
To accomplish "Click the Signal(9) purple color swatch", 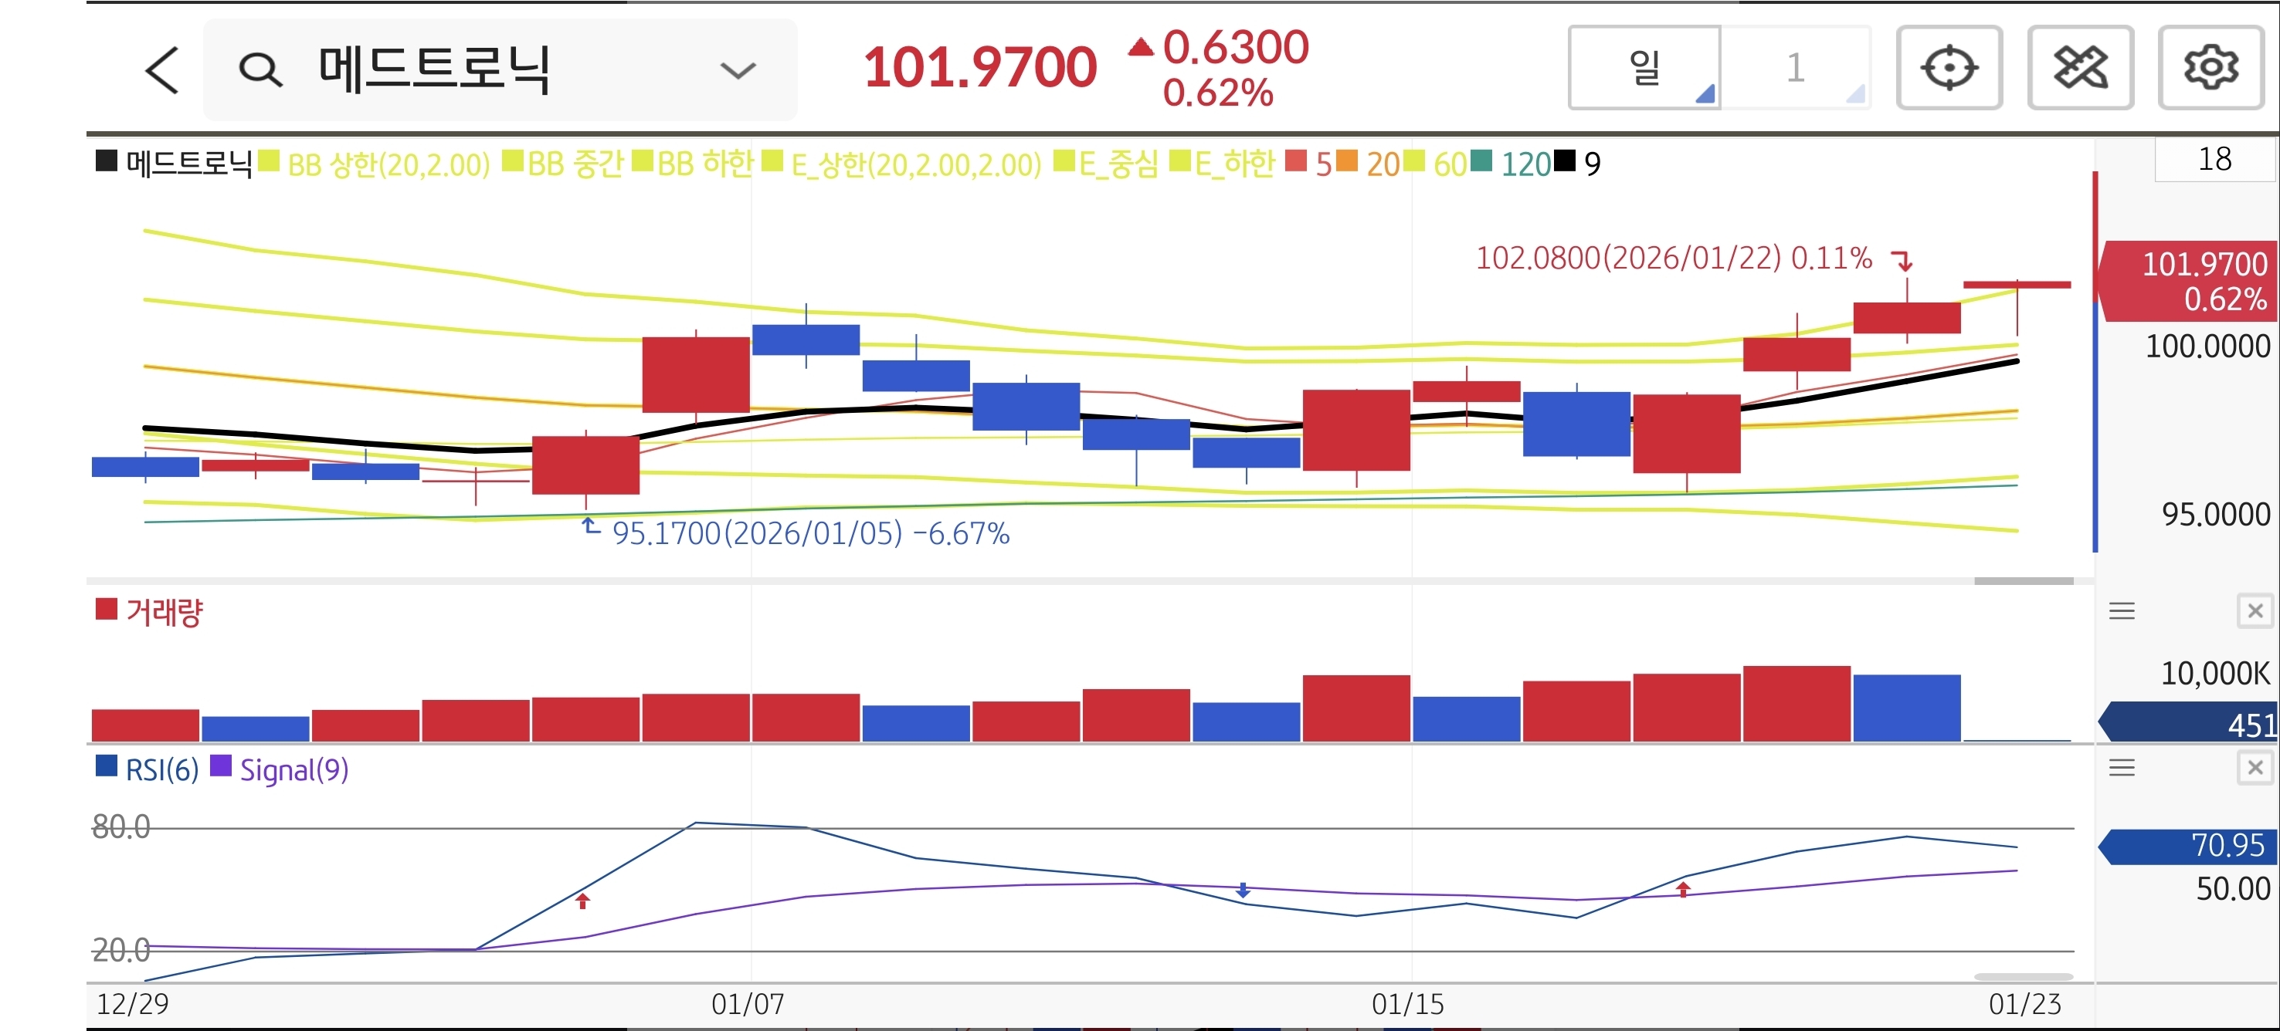I will click(221, 766).
